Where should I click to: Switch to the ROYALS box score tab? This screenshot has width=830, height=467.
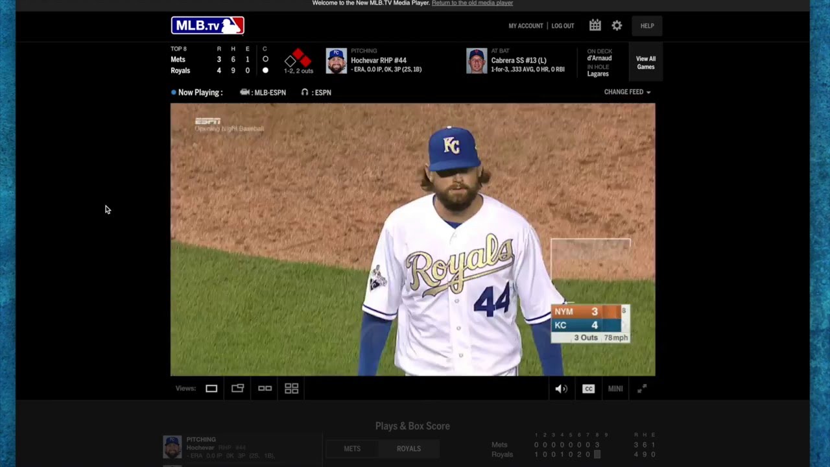click(x=409, y=449)
